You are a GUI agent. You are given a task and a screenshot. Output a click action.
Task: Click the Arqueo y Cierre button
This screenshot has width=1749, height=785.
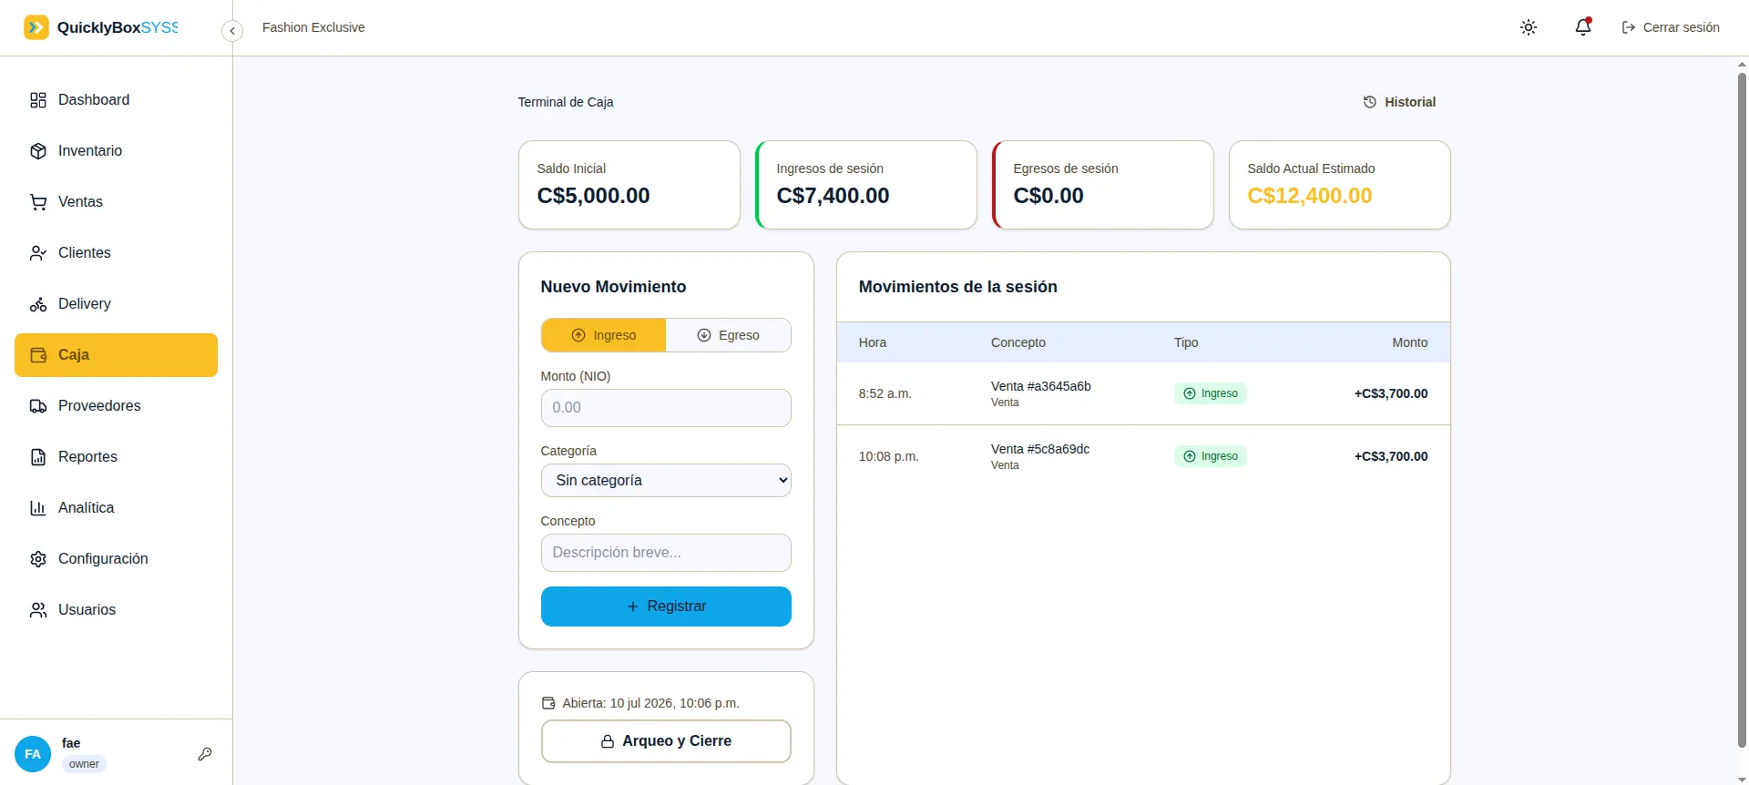click(x=666, y=741)
